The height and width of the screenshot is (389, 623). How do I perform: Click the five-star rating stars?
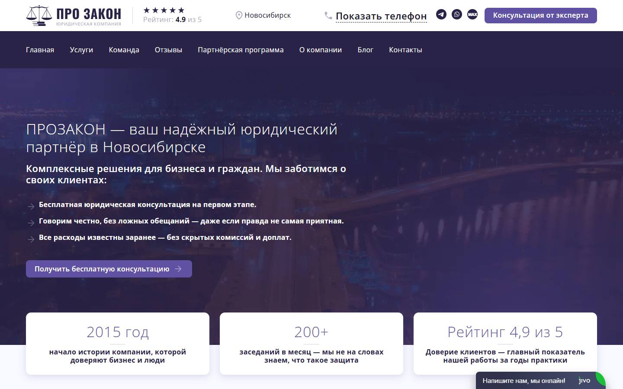(x=164, y=10)
